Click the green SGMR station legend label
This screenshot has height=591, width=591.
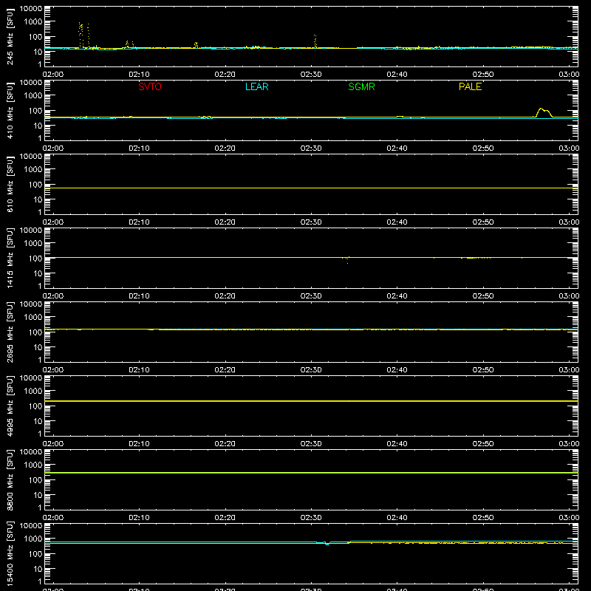pyautogui.click(x=361, y=86)
